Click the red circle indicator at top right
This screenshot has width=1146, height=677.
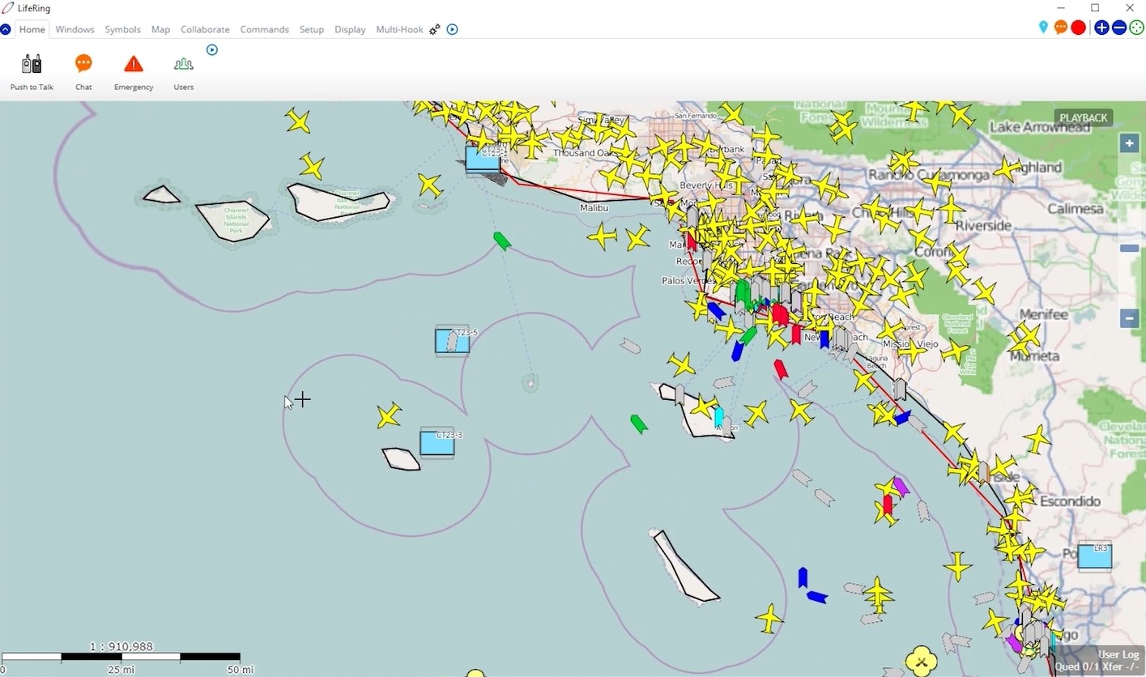pyautogui.click(x=1079, y=28)
